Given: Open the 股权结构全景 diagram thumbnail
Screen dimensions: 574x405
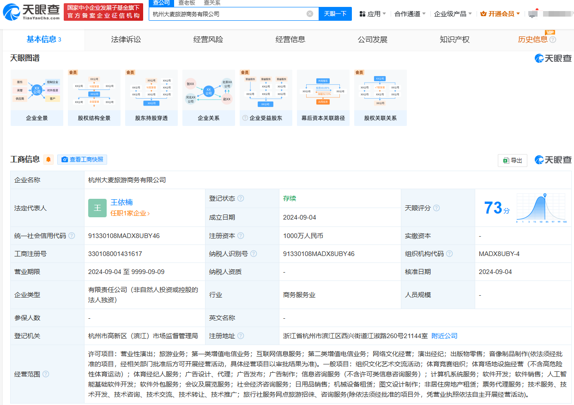Looking at the screenshot, I should (x=94, y=98).
